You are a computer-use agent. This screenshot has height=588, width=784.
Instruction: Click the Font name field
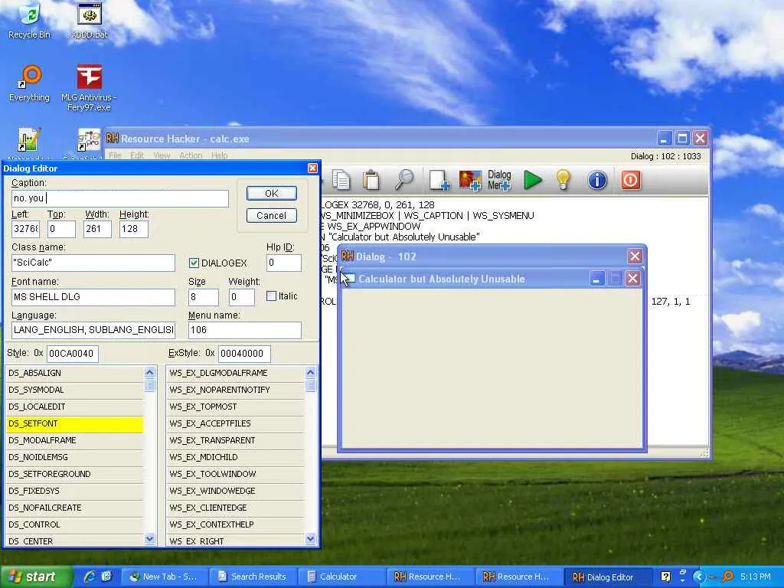pos(93,297)
